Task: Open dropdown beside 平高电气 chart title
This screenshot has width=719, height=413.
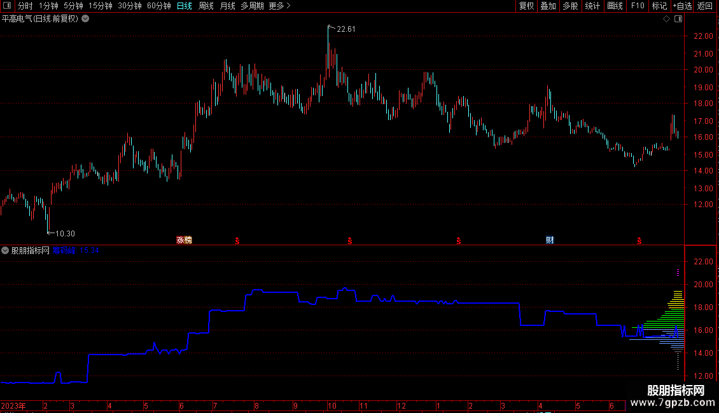Action: (85, 19)
